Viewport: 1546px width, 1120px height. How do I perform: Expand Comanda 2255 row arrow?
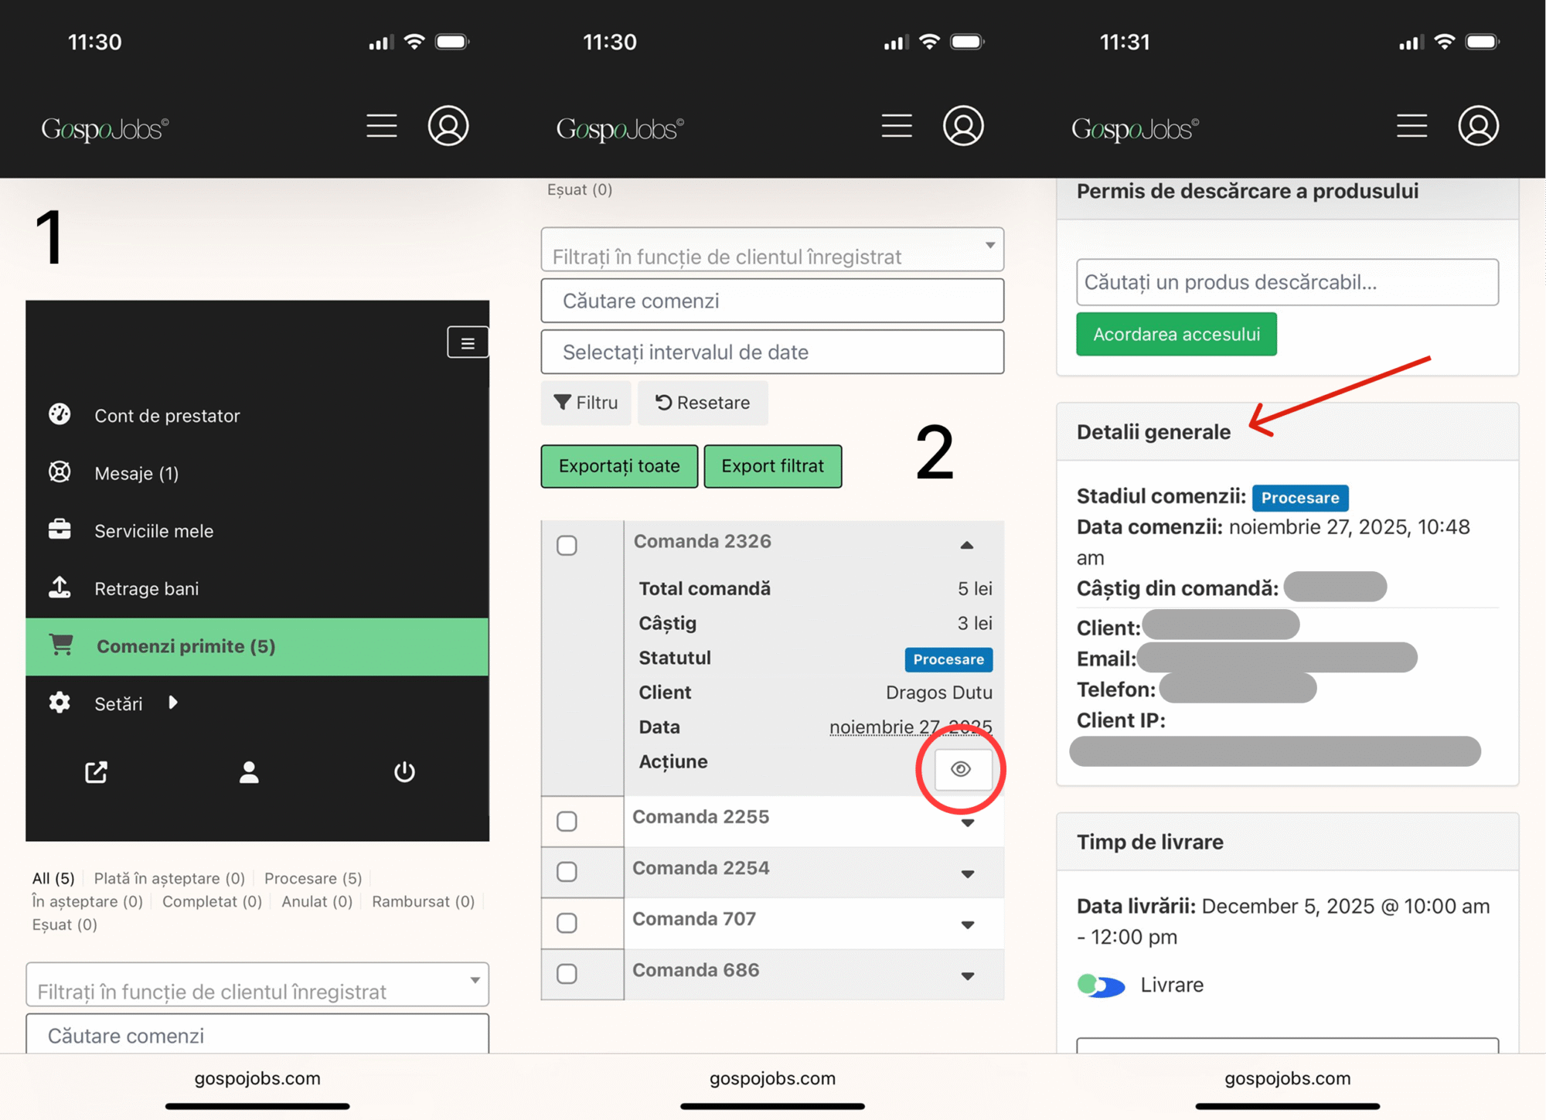click(x=967, y=822)
